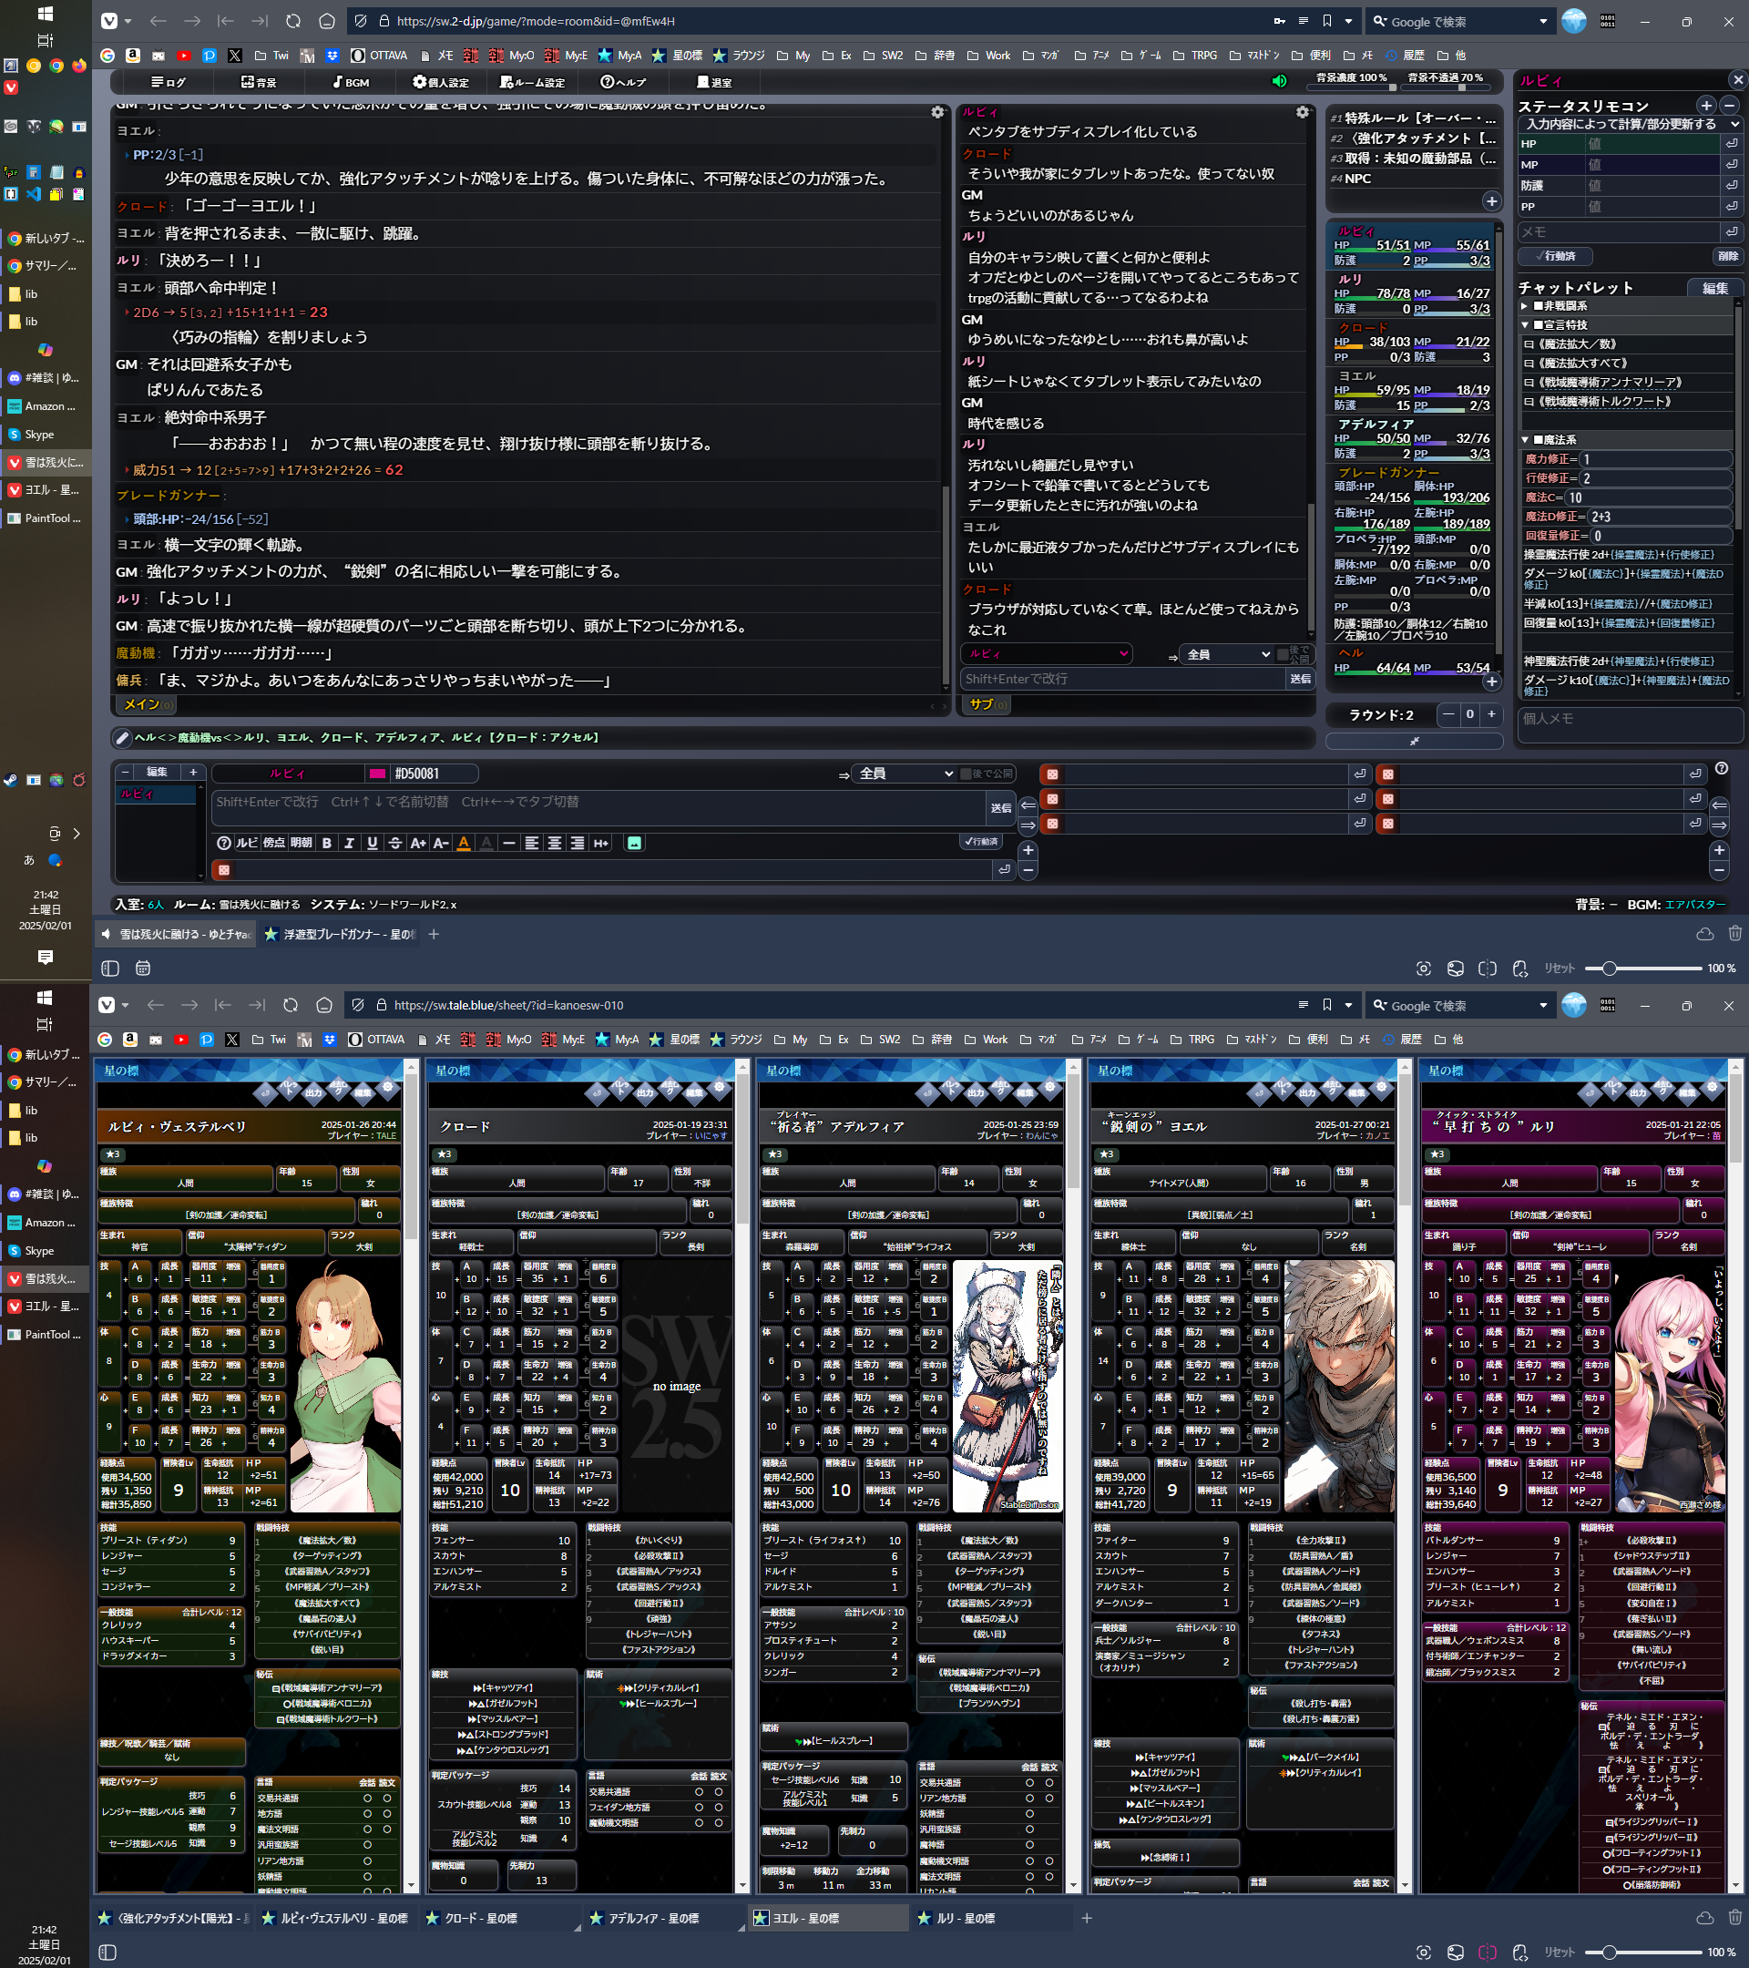Click the #D50081 pink color swatch

tap(377, 774)
